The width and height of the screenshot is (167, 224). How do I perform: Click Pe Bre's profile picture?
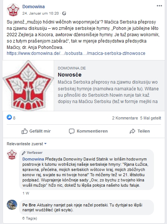(12, 205)
